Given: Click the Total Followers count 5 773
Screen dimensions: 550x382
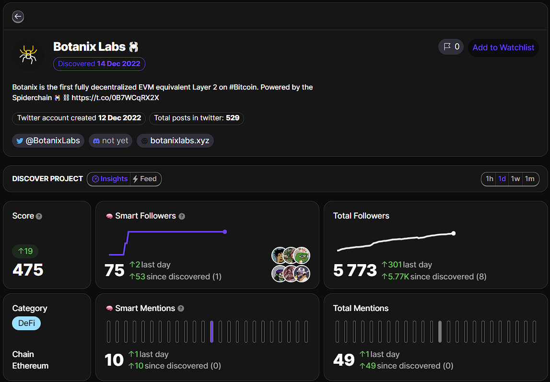Looking at the screenshot, I should [x=355, y=270].
